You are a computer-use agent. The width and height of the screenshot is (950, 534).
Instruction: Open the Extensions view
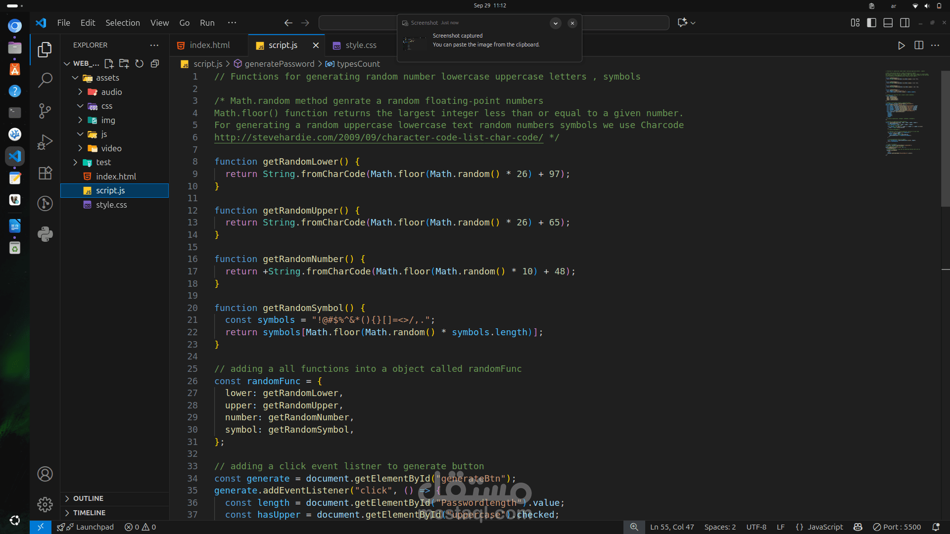coord(45,173)
